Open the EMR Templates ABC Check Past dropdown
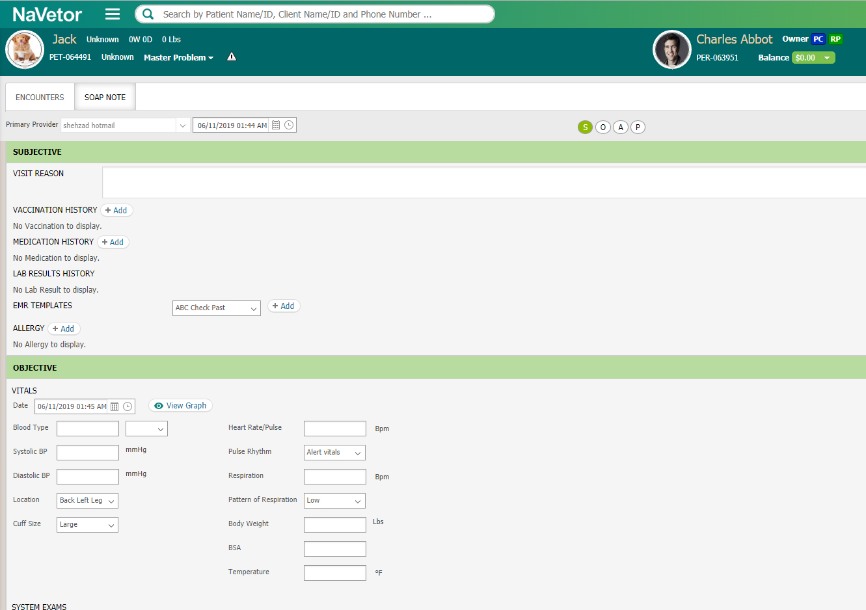The height and width of the screenshot is (610, 866). coord(217,308)
